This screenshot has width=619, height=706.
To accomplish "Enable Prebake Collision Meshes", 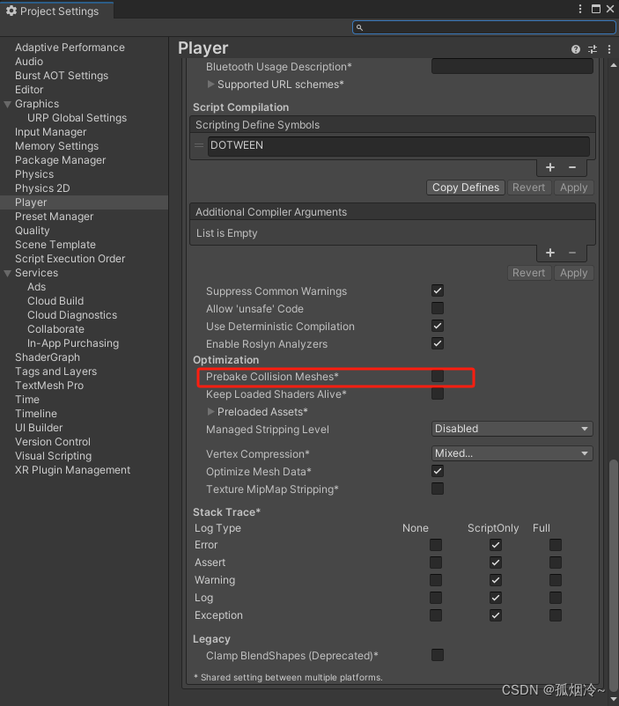I will [x=438, y=377].
